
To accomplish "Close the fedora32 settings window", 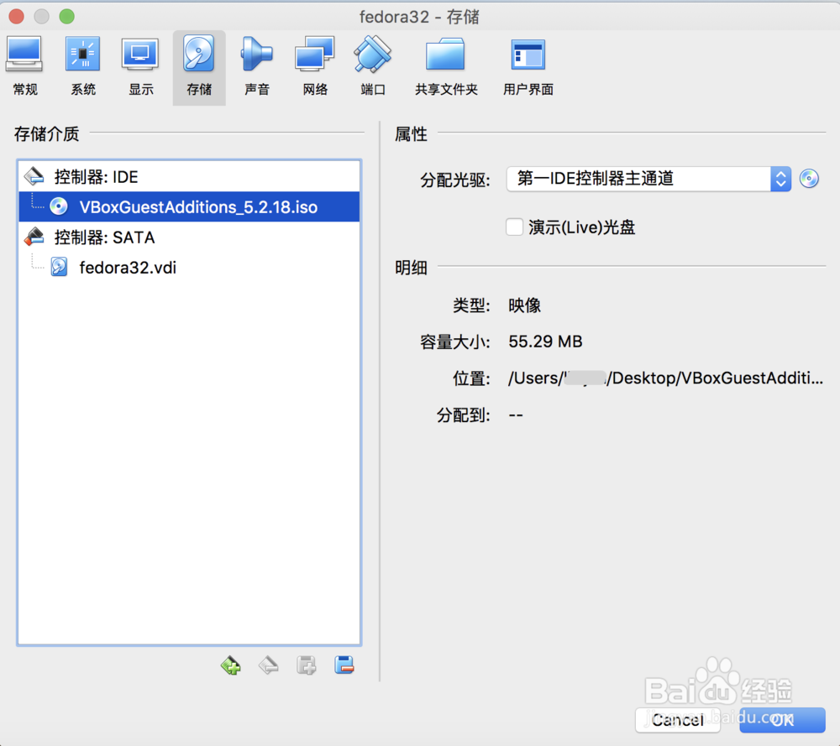I will click(17, 17).
